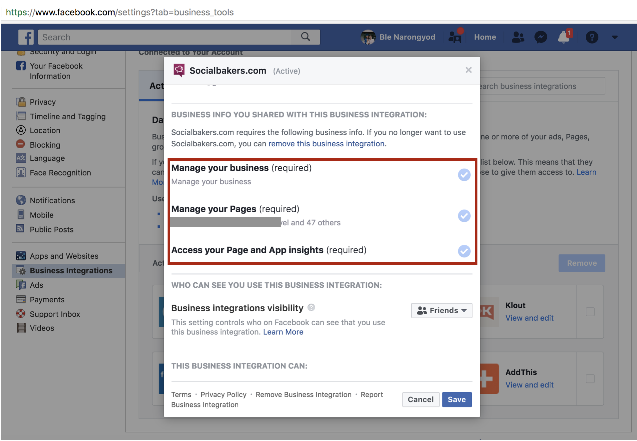Open the Videos film icon
This screenshot has width=637, height=441.
[21, 328]
